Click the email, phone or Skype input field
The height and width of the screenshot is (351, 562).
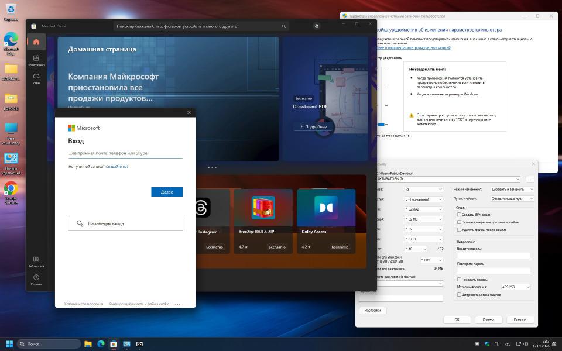125,153
